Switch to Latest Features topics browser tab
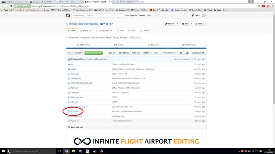The height and width of the screenshot is (154, 275). tap(15, 2)
